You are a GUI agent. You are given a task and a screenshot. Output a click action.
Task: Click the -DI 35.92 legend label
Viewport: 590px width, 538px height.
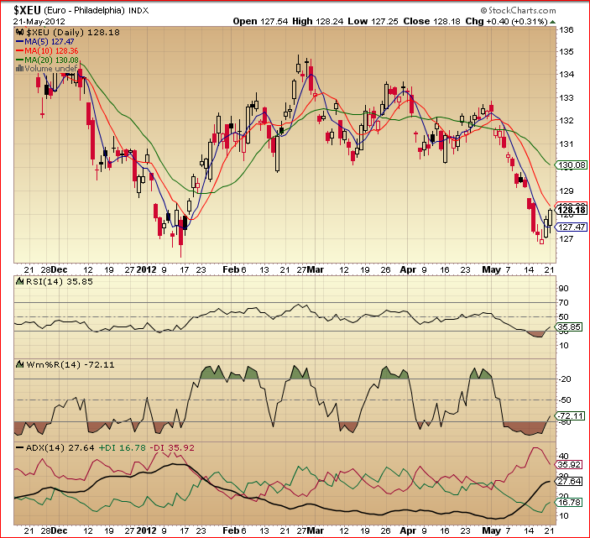tap(172, 448)
